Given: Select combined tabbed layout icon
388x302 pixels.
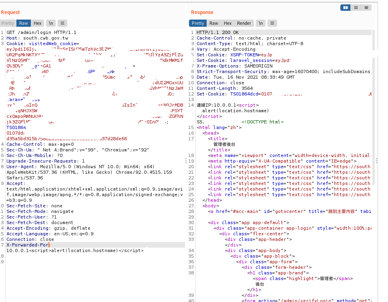Looking at the screenshot, I should coord(366,8).
